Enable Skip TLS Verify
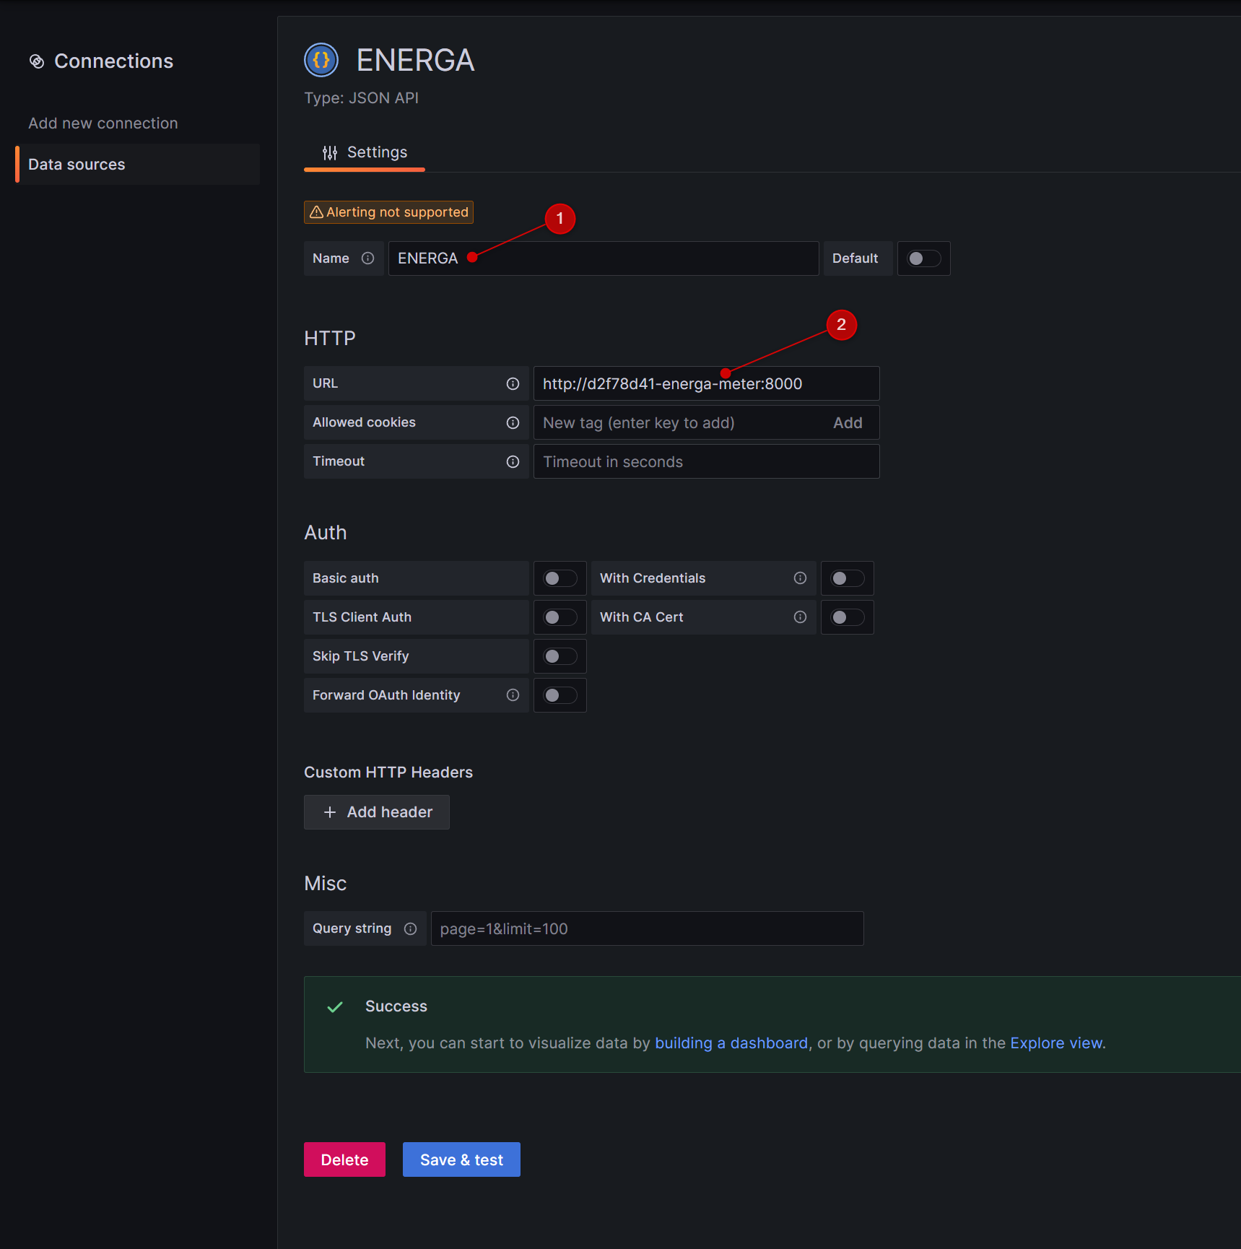This screenshot has width=1241, height=1249. point(559,656)
